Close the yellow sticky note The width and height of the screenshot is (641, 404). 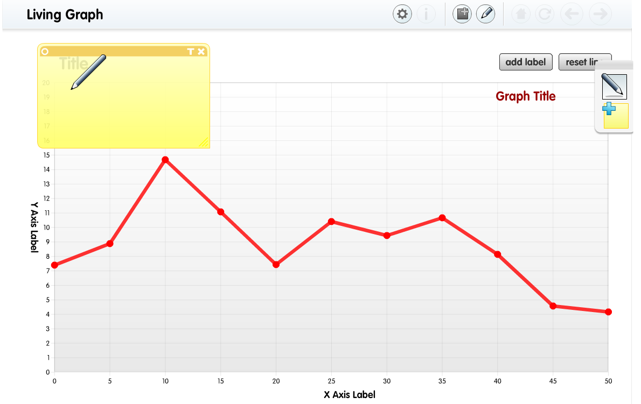[201, 52]
